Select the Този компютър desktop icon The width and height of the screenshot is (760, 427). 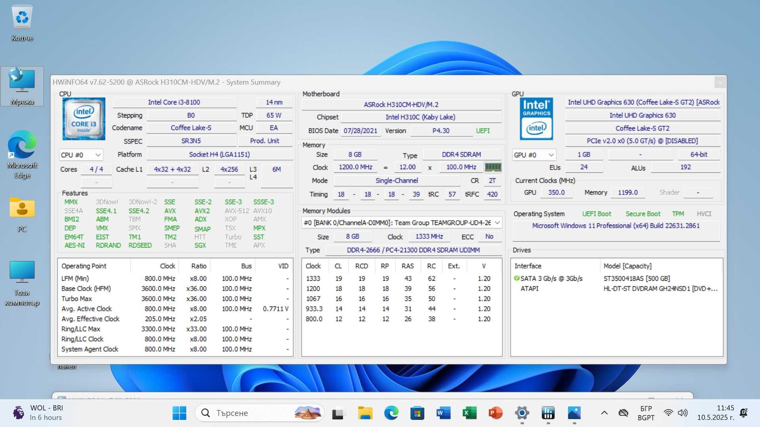point(22,283)
